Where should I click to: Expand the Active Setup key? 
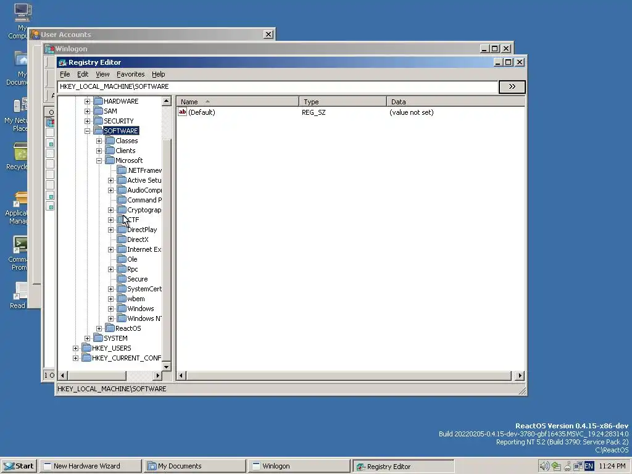[111, 180]
